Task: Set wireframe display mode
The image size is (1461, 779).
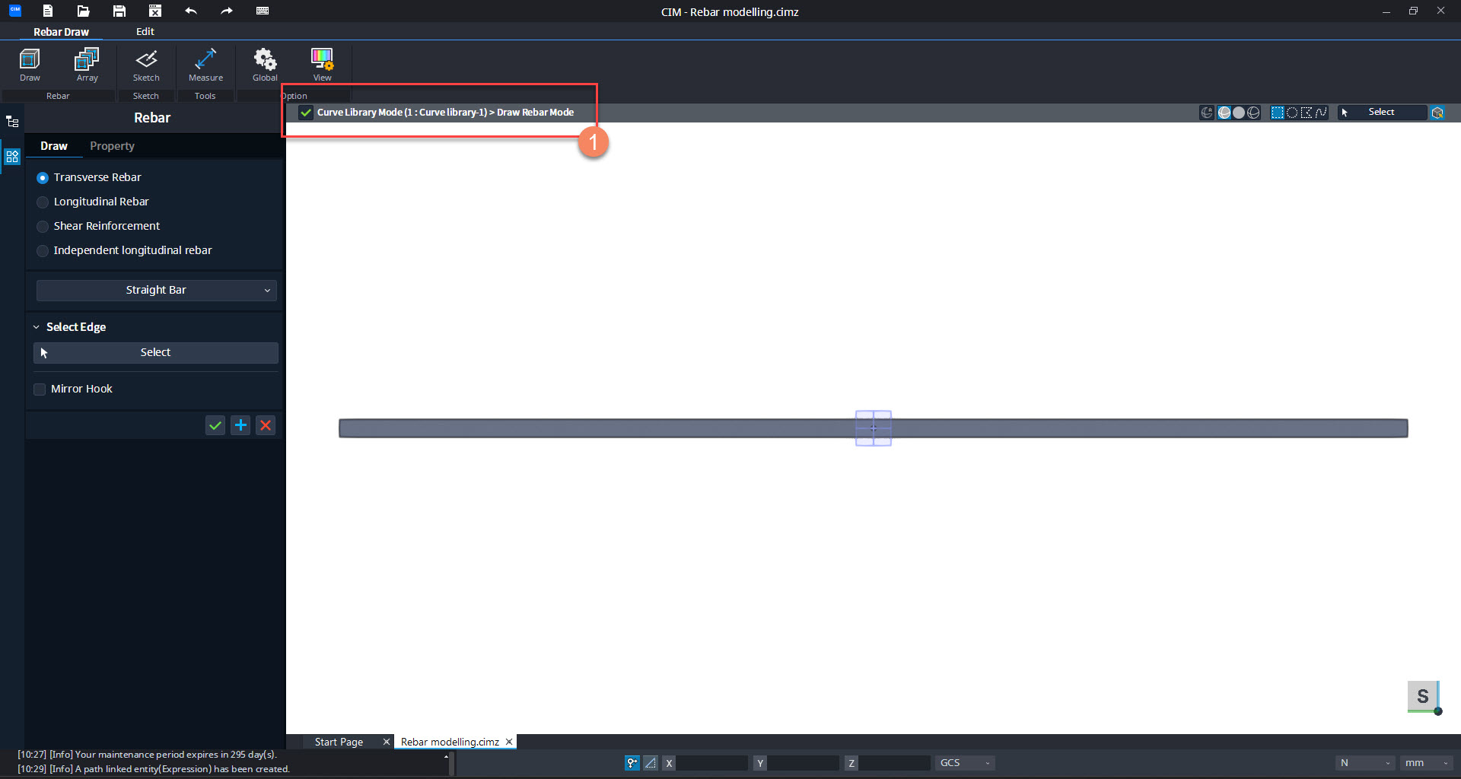Action: [x=1253, y=113]
